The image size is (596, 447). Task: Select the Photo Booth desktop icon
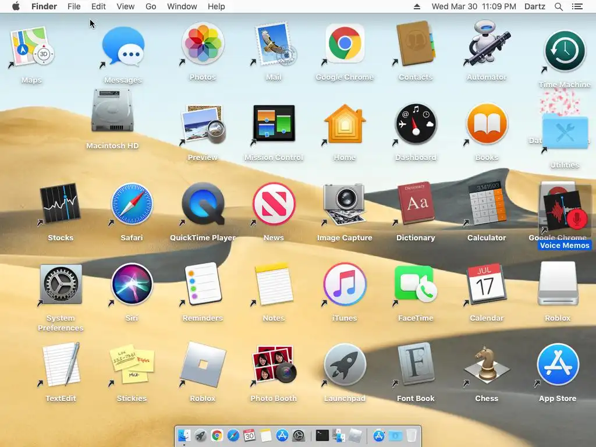click(274, 364)
